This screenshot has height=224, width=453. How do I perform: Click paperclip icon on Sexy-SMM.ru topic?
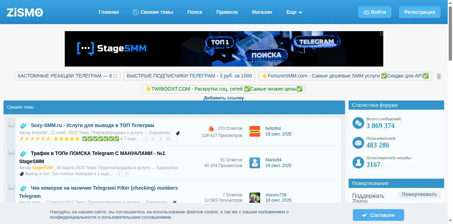pos(23,126)
